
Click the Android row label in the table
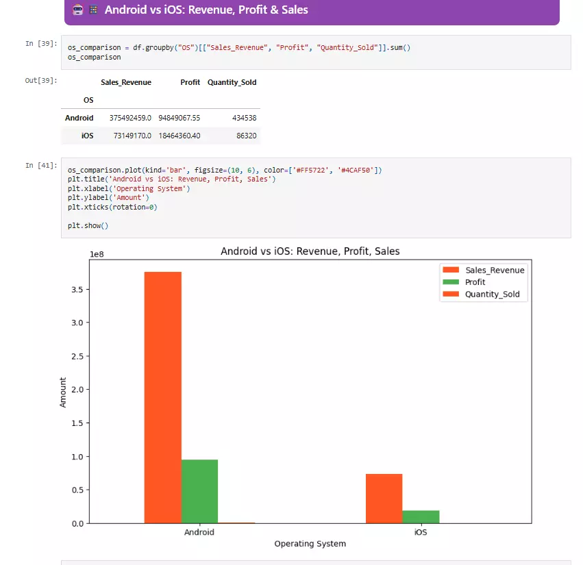tap(79, 117)
